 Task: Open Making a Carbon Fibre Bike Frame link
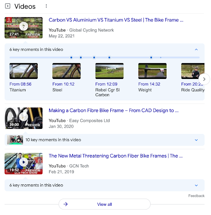114,110
